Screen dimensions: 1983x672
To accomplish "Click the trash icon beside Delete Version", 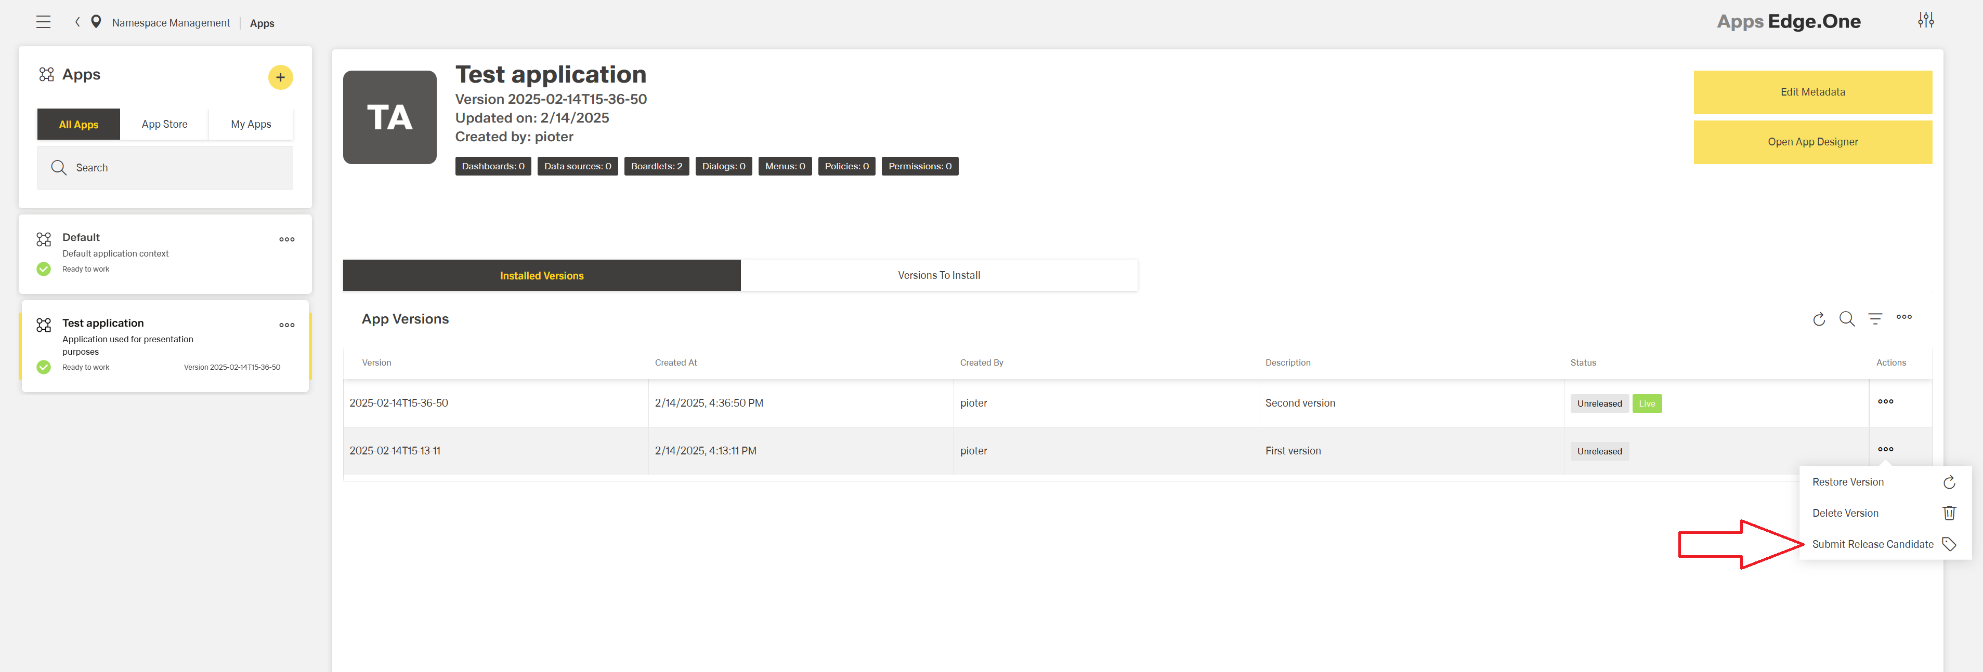I will click(1949, 513).
